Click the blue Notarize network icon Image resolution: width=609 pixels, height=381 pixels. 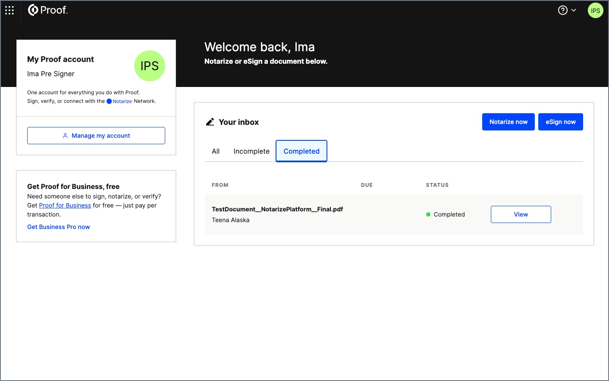[x=109, y=101]
